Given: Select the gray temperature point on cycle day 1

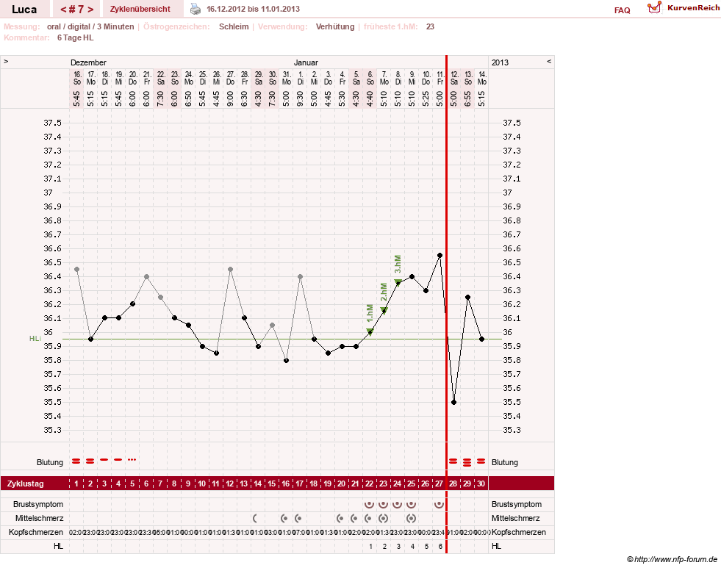Looking at the screenshot, I should coord(76,269).
